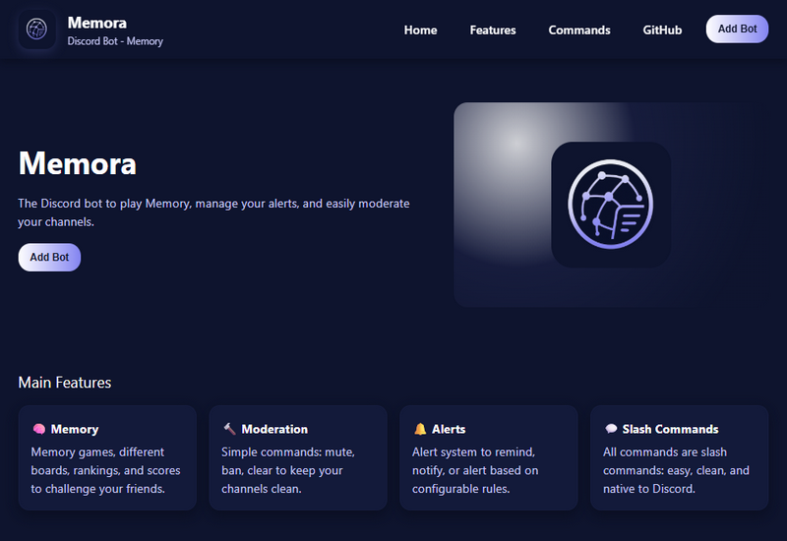Click the Main Features section heading
This screenshot has width=787, height=541.
click(65, 383)
